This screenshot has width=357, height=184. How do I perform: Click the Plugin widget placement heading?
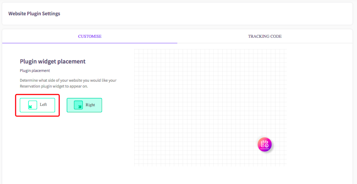[53, 62]
